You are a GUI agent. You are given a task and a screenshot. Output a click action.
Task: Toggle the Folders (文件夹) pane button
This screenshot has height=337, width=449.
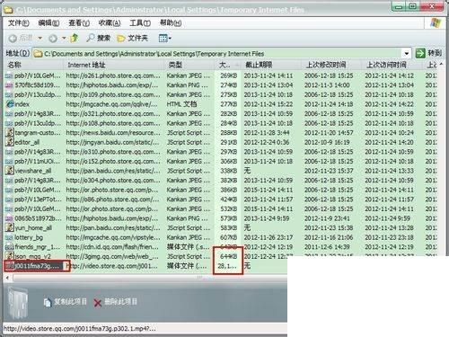pos(132,38)
